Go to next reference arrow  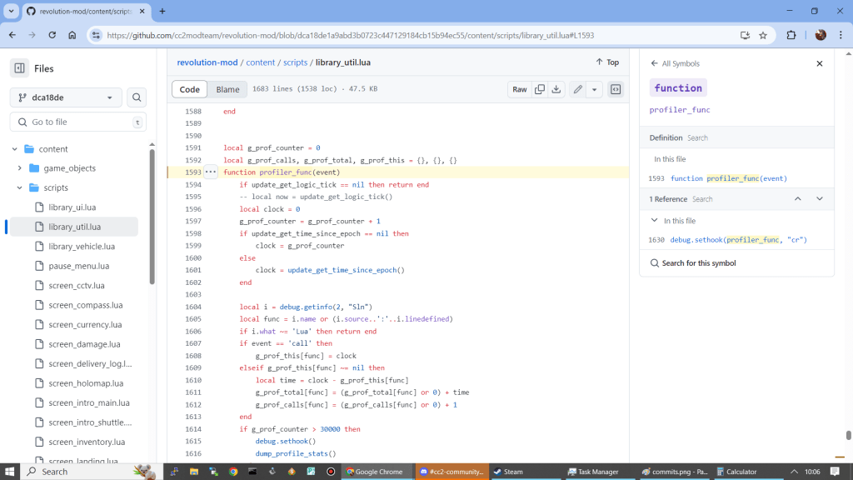click(x=820, y=199)
